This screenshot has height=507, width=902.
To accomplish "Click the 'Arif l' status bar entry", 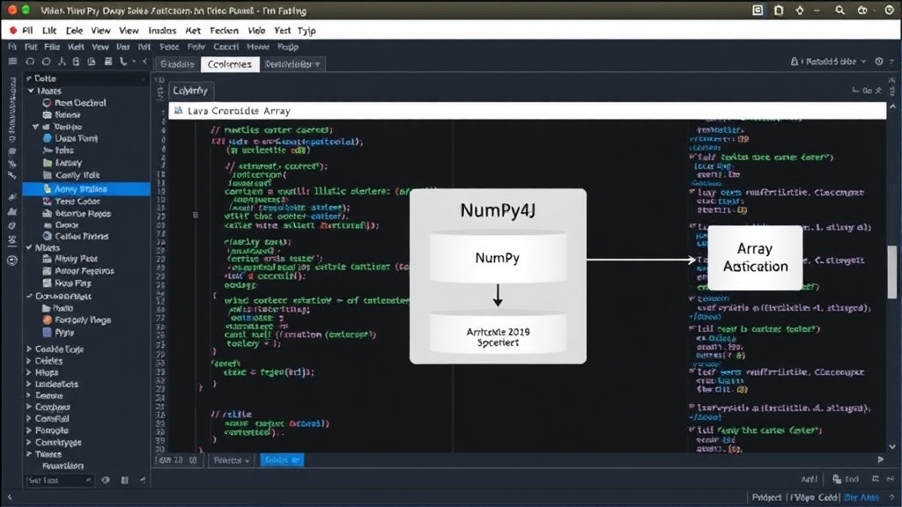I will pyautogui.click(x=809, y=479).
